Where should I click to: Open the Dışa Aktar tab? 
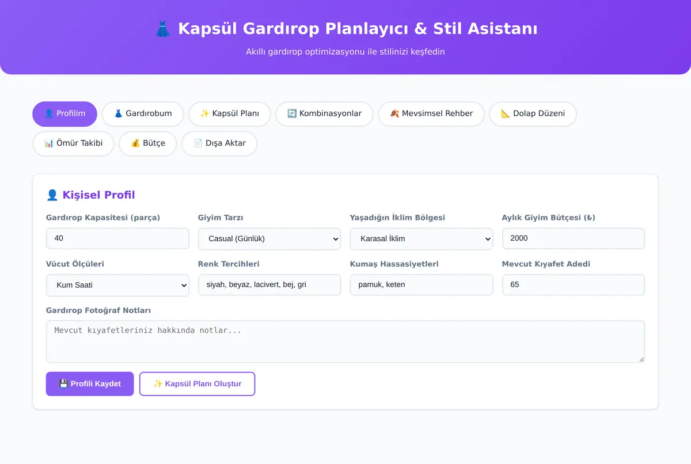tap(219, 143)
